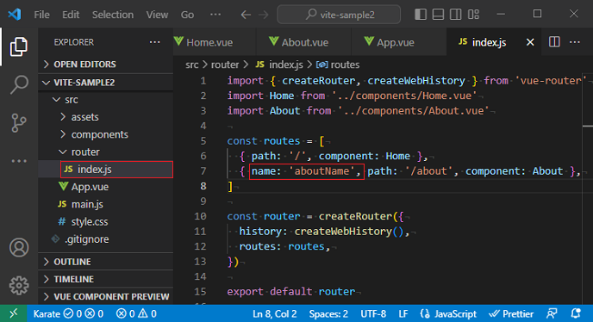The height and width of the screenshot is (322, 593).
Task: Click Prettier formatter status item
Action: 511,314
